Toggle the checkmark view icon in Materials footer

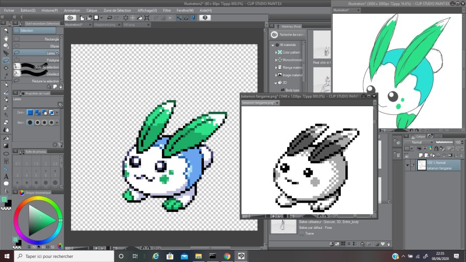(332, 244)
